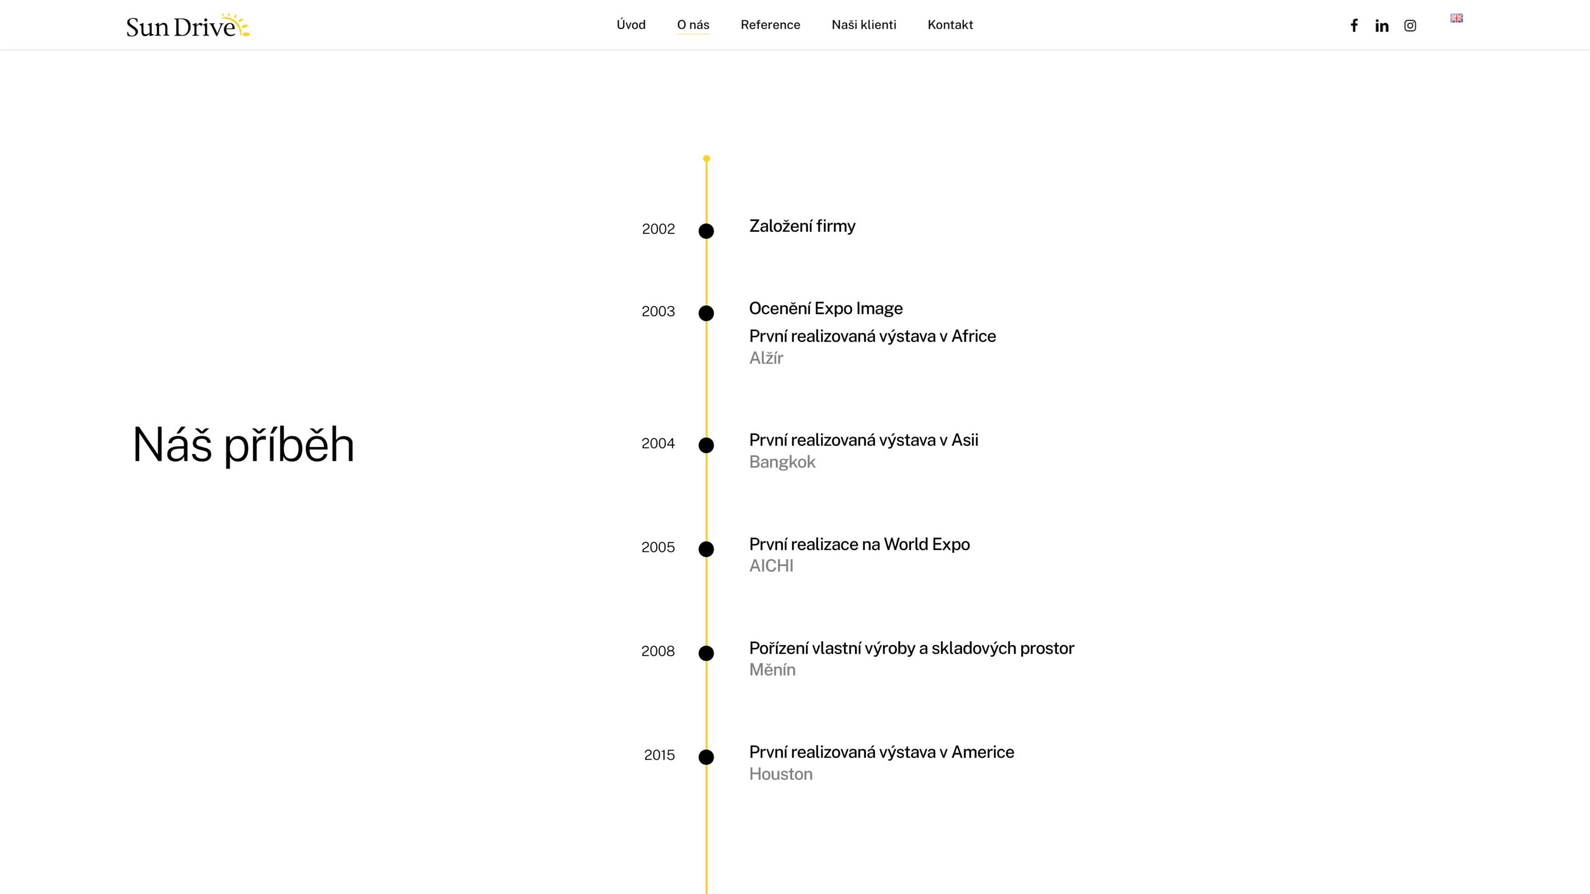Image resolution: width=1590 pixels, height=894 pixels.
Task: Open the Instagram social icon
Action: coord(1410,25)
